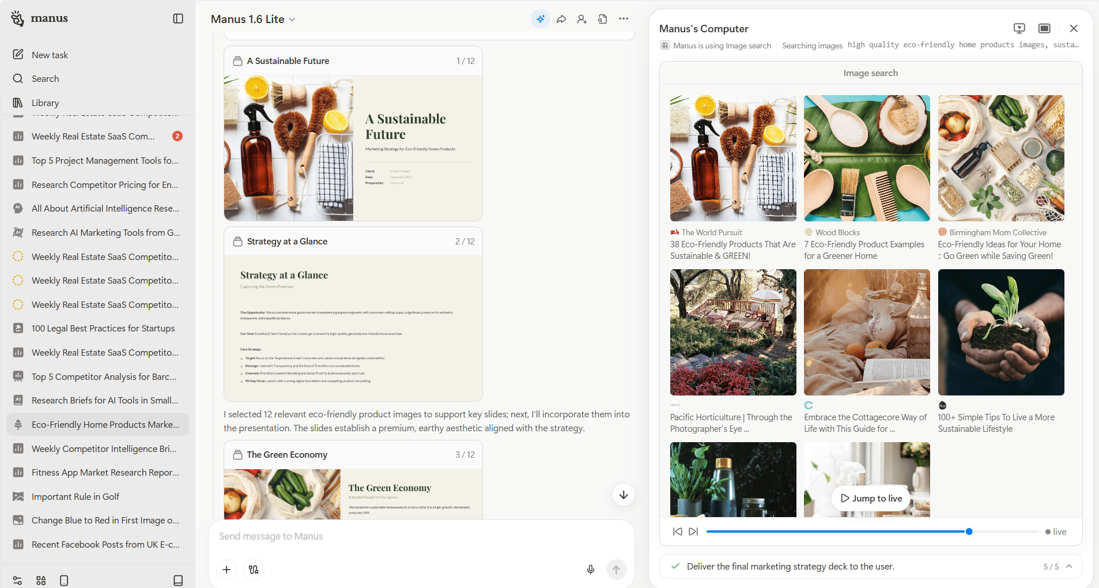Click the blue sparkle icon in the header

[x=541, y=19]
